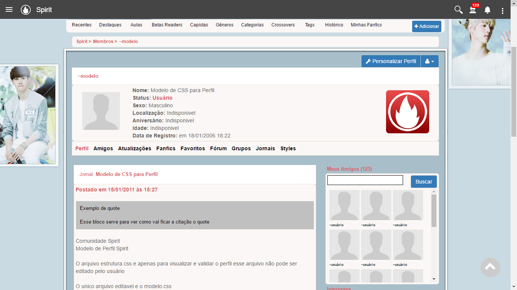Open the Betas Readers menu item
Image resolution: width=517 pixels, height=290 pixels.
(167, 25)
